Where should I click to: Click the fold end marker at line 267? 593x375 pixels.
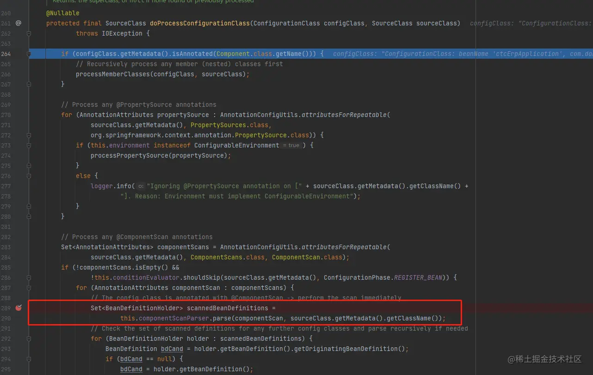[x=29, y=84]
